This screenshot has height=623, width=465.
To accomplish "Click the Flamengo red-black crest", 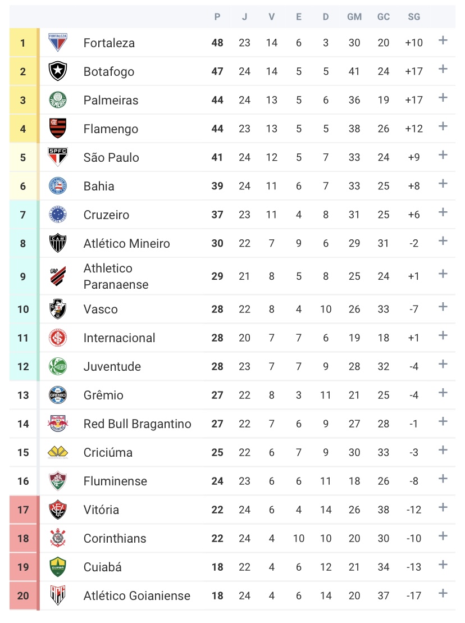I will [x=58, y=128].
